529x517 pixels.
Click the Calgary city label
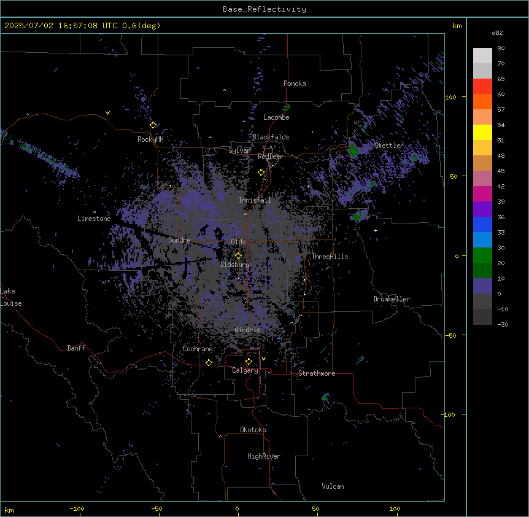point(245,370)
